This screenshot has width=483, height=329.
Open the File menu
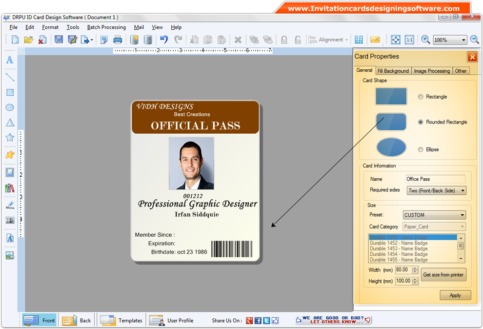14,27
